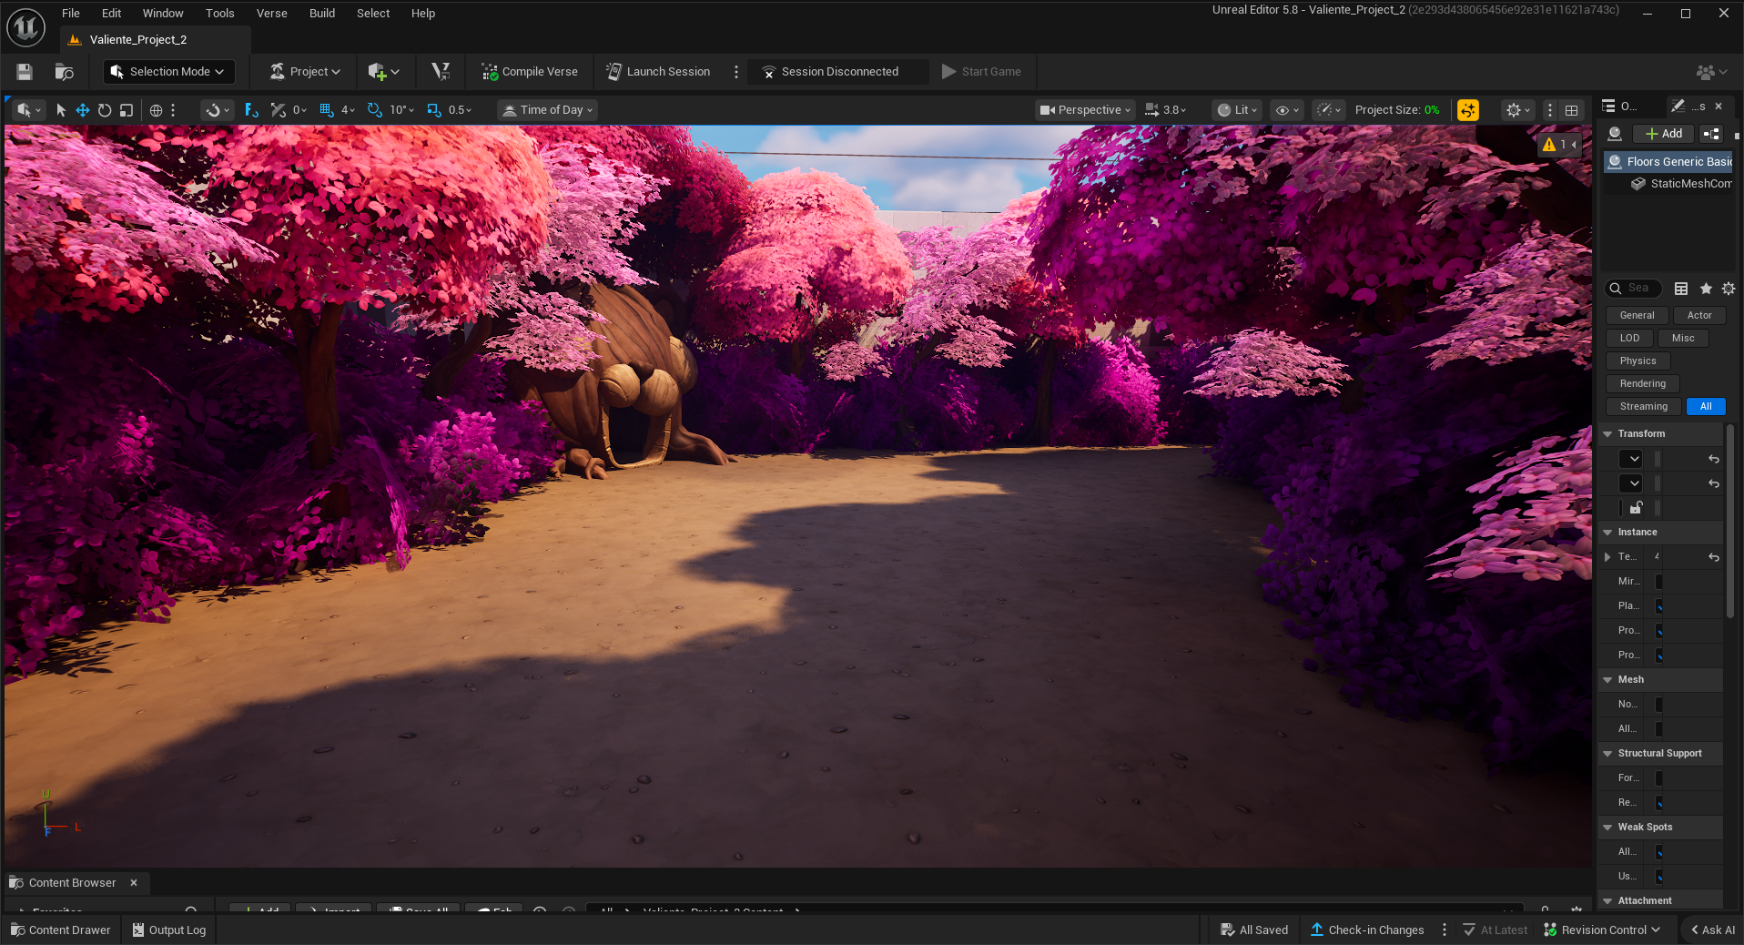Activate the Scale tool in viewport toolbar
1744x945 pixels.
[x=127, y=110]
